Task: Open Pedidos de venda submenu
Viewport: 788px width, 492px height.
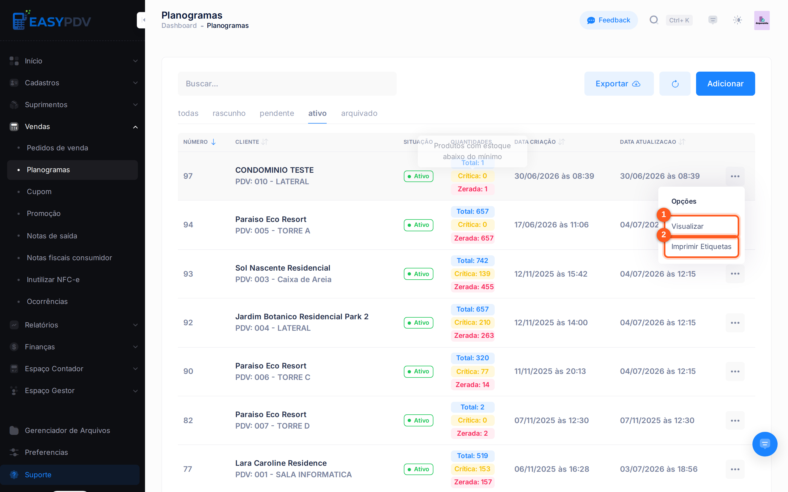Action: 72,148
